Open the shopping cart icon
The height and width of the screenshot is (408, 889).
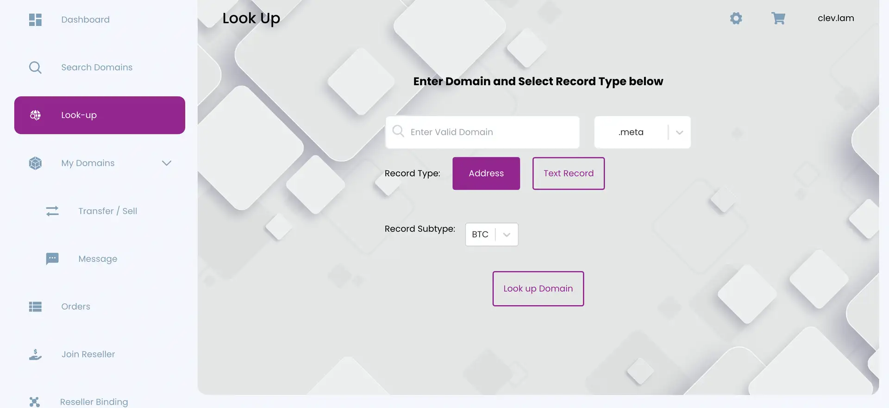[778, 19]
